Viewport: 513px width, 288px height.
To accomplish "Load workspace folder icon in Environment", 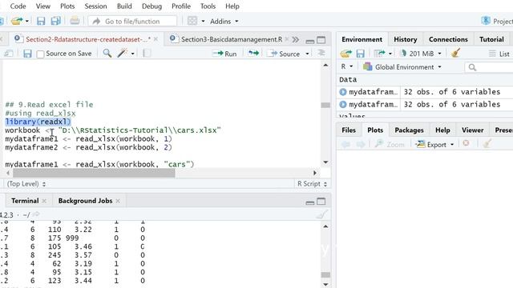I will [345, 54].
